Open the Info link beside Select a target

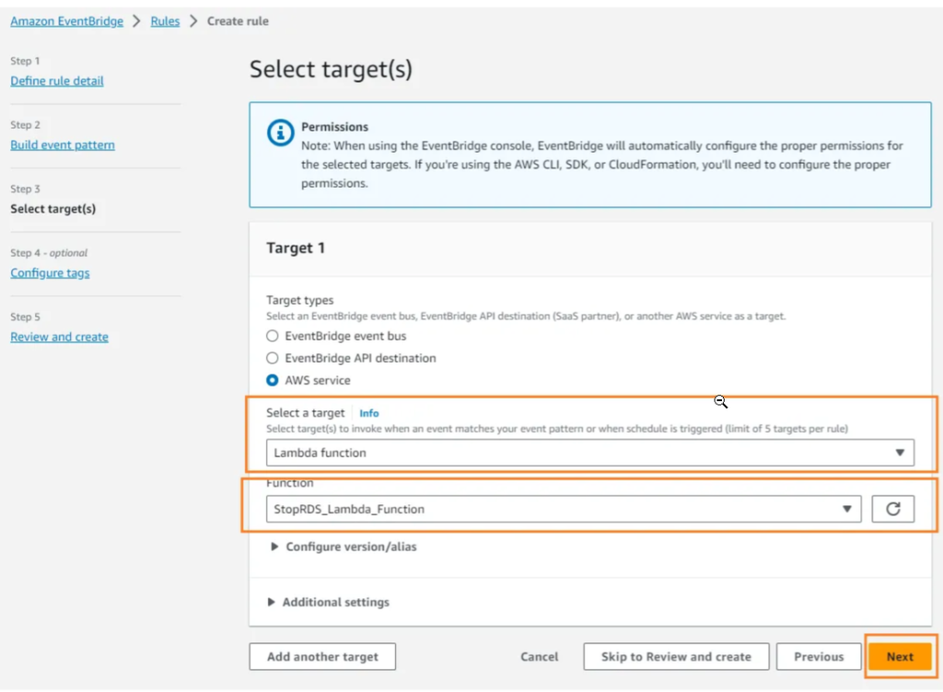tap(368, 412)
